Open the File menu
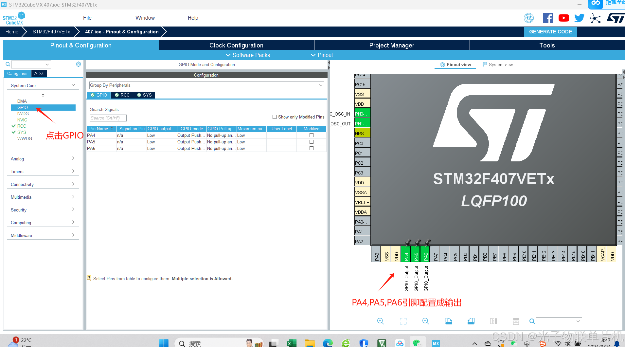 (x=87, y=18)
